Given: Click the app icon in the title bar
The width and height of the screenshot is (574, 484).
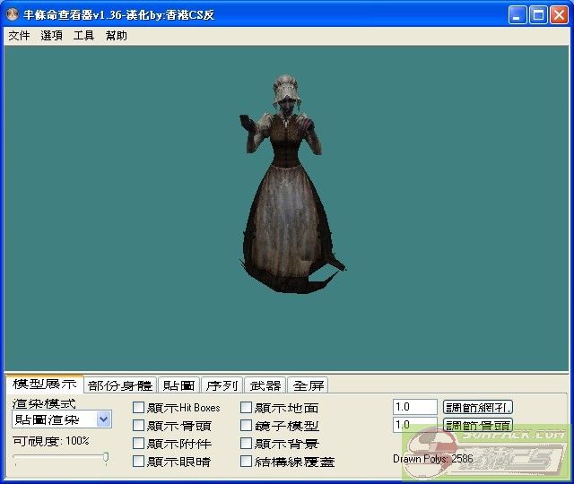Looking at the screenshot, I should [x=12, y=15].
